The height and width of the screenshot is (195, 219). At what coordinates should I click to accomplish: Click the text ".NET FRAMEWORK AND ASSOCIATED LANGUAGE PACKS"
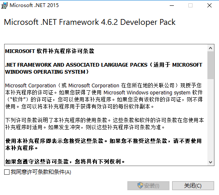(x=76, y=65)
